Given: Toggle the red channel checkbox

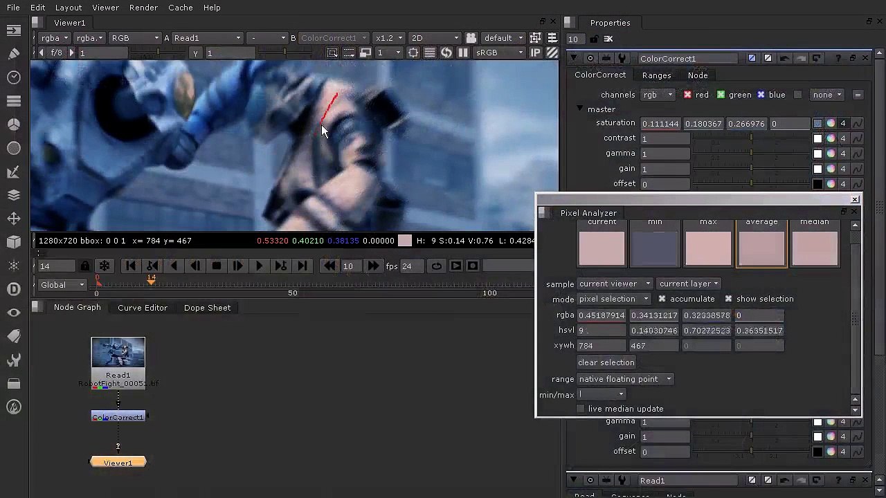Looking at the screenshot, I should click(687, 95).
